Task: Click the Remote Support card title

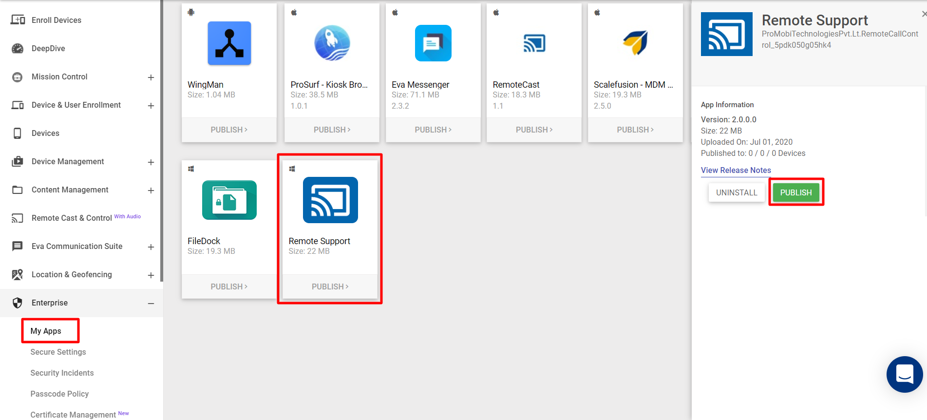Action: [x=319, y=241]
